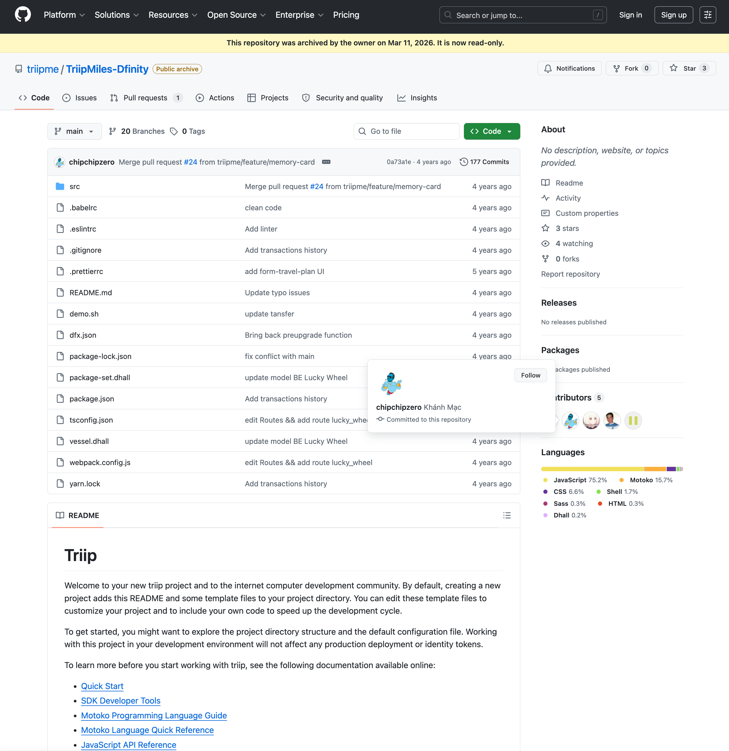Switch to the Issues tab
Screen dimensions: 729x751
tap(79, 98)
